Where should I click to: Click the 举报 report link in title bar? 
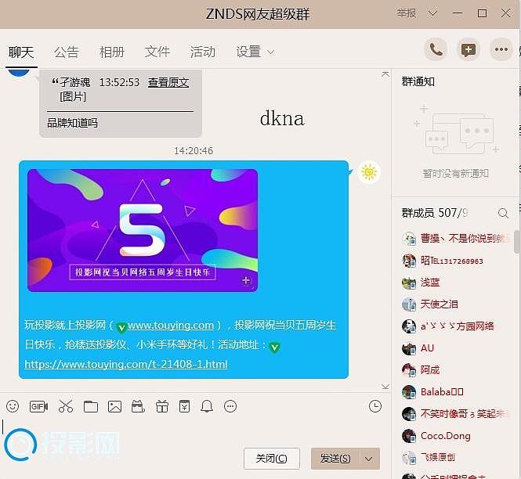click(x=406, y=13)
